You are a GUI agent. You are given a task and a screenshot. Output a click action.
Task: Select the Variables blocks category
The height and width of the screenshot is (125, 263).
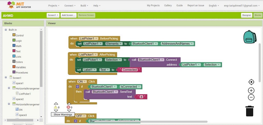pos(19,67)
